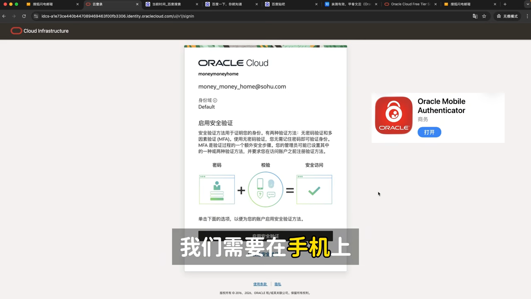Go back to the previous page
Image resolution: width=531 pixels, height=299 pixels.
point(4,16)
